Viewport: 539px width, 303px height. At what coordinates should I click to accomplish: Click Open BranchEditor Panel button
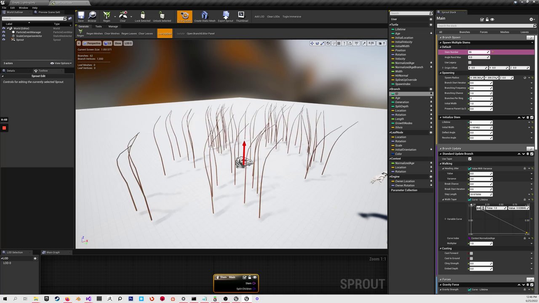pos(200,34)
